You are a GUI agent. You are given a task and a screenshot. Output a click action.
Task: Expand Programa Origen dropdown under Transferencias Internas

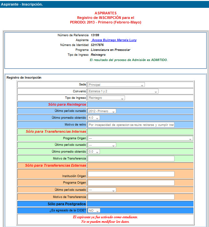[140, 138]
